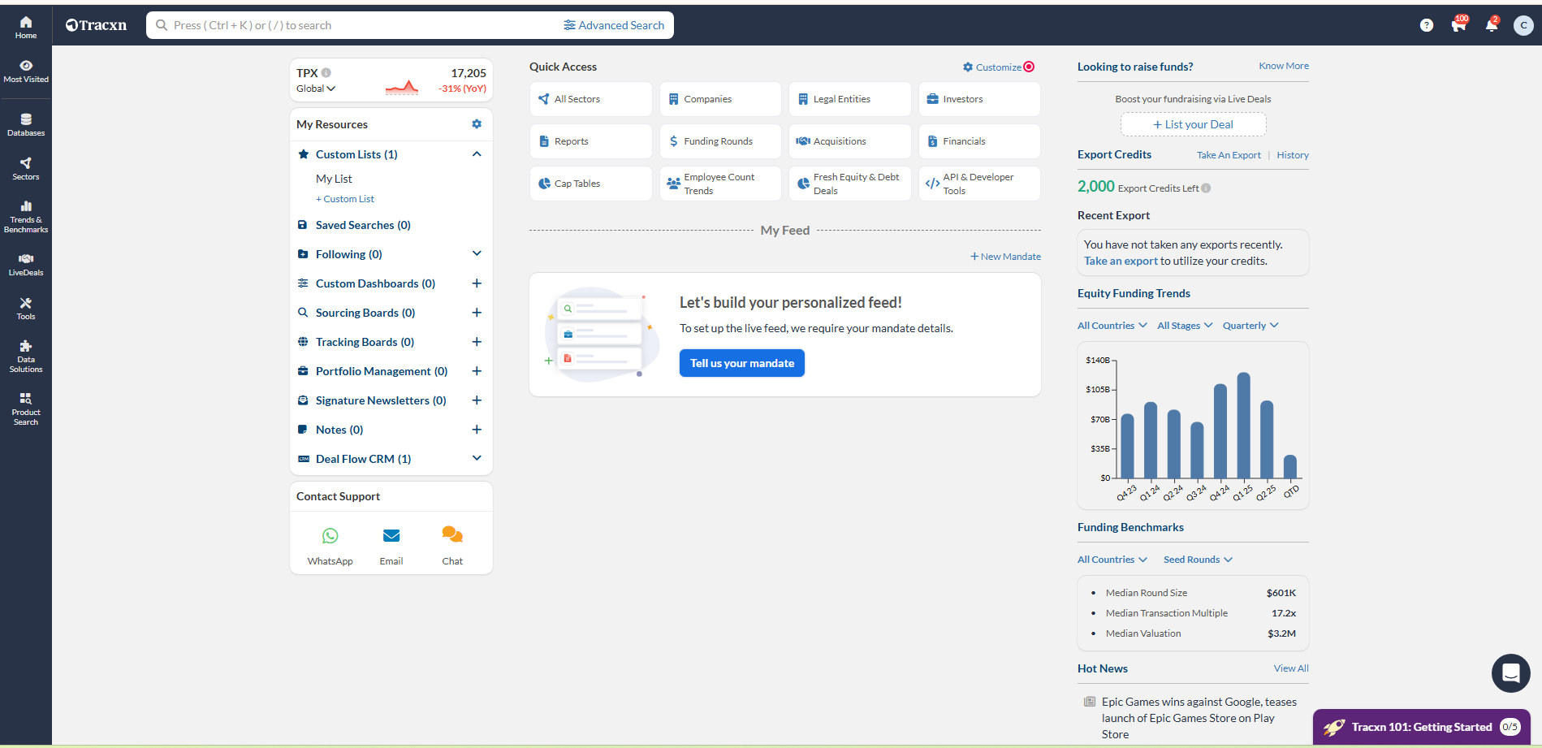Select Cap Tables quick access tile
Viewport: 1542px width, 748px height.
point(590,184)
